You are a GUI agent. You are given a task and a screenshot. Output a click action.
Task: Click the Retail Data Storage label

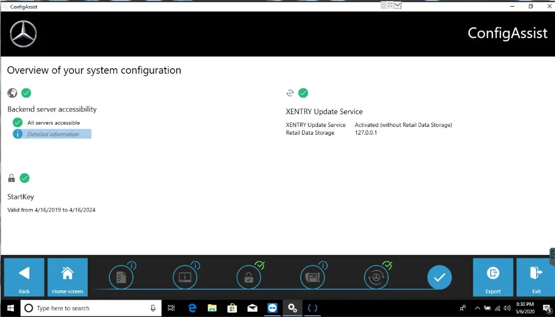coord(310,132)
